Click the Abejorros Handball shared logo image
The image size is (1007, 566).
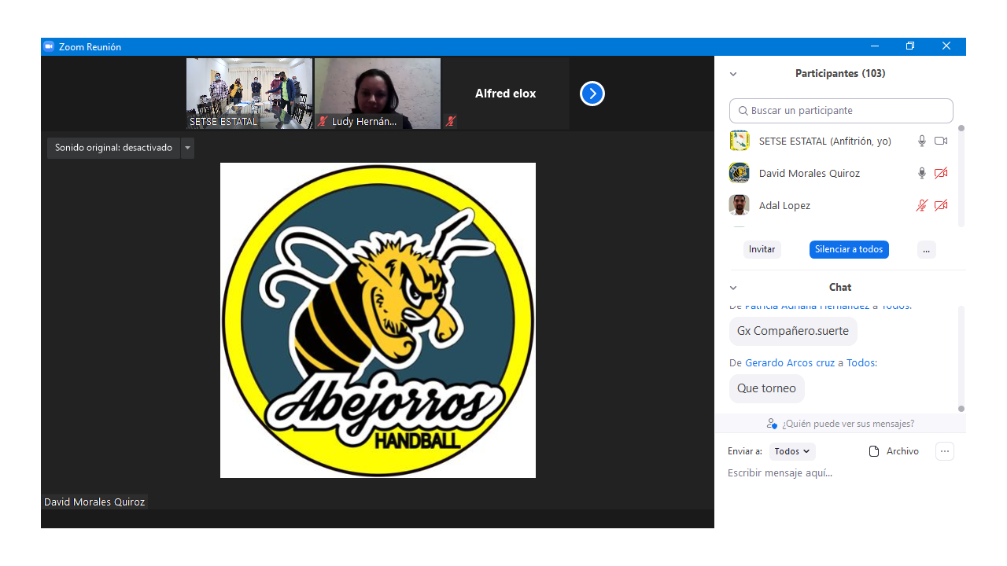point(378,320)
